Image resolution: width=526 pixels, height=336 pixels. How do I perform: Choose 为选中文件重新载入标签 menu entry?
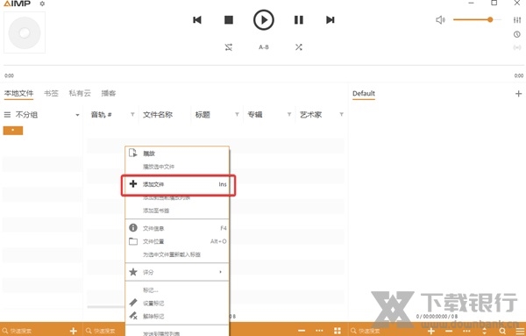(x=177, y=254)
